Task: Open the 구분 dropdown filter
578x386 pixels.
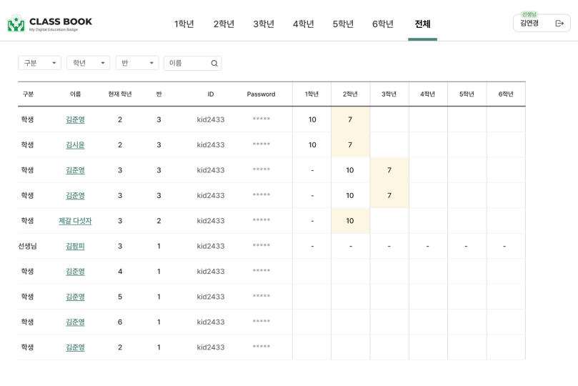Action: (39, 63)
